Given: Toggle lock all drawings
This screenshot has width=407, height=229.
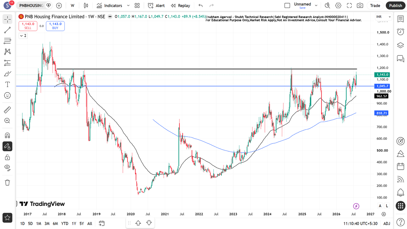Looking at the screenshot, I should (x=7, y=157).
